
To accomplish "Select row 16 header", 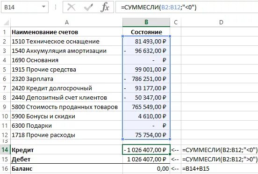I will tap(5, 168).
